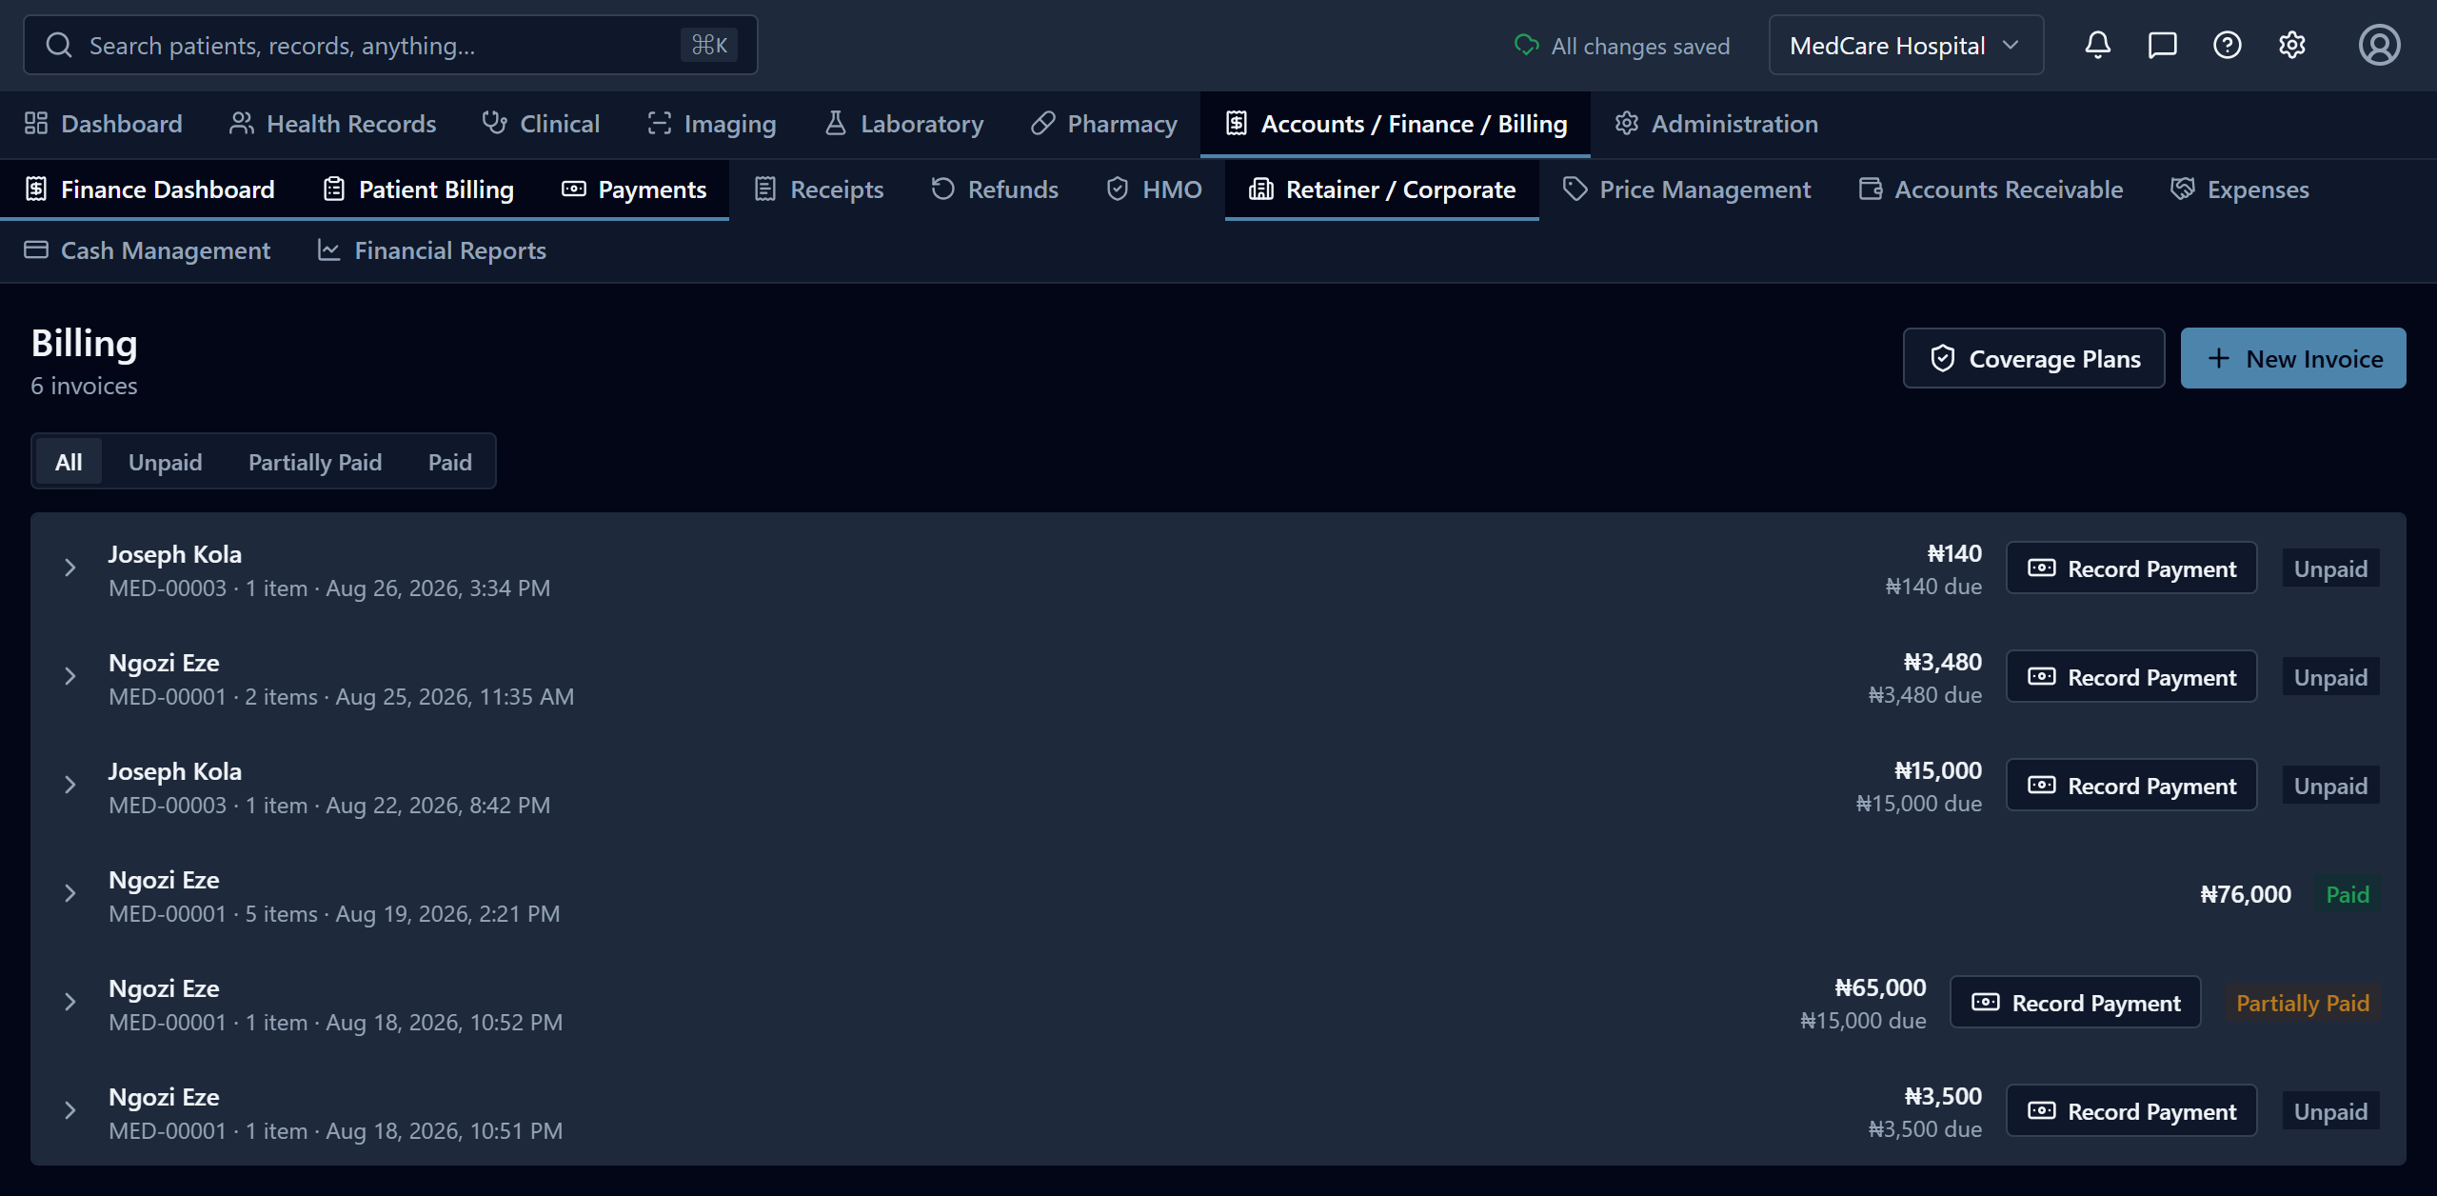Click the cloud saved status icon

pos(1526,45)
